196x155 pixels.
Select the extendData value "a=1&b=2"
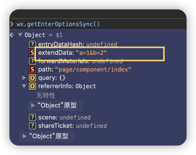(x=91, y=53)
